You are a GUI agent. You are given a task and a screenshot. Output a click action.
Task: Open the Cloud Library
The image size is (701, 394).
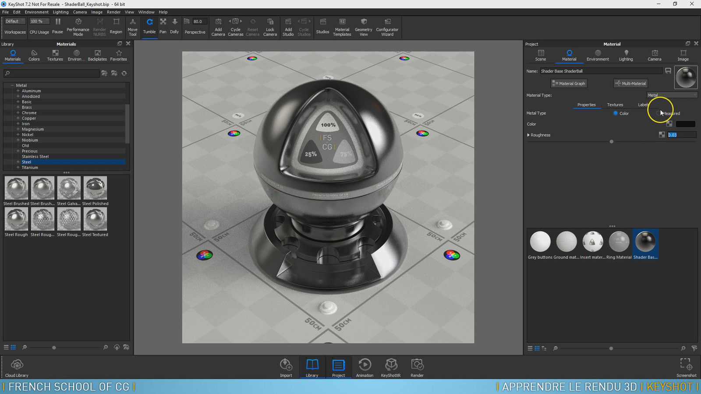[17, 368]
